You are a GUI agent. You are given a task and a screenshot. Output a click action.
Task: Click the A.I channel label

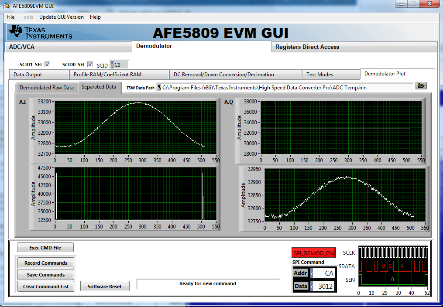coord(23,102)
